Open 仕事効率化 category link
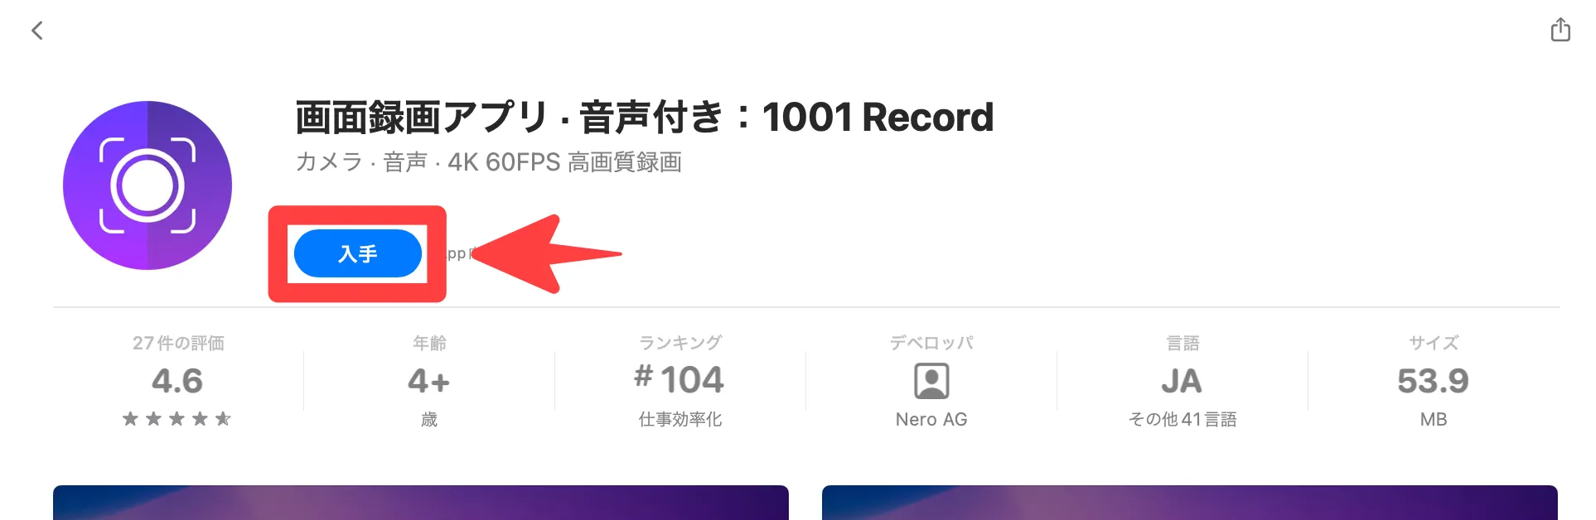This screenshot has height=520, width=1596. coord(680,420)
